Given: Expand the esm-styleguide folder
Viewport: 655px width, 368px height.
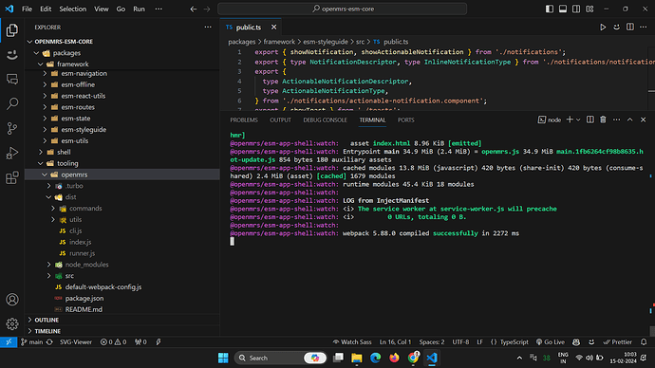Looking at the screenshot, I should pyautogui.click(x=84, y=130).
